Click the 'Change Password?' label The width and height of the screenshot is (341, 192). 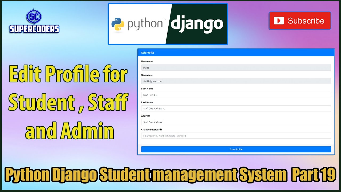coord(152,130)
